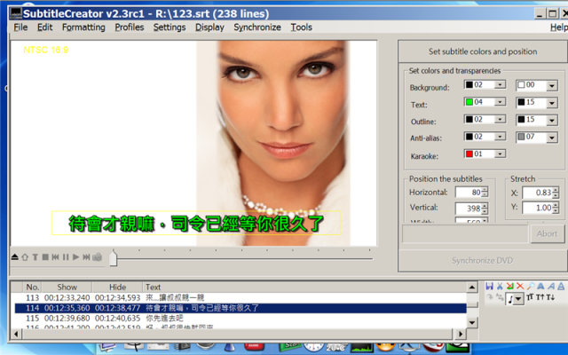Image resolution: width=568 pixels, height=355 pixels.
Task: Click the T subtitle toggle in player controls
Action: click(x=35, y=257)
